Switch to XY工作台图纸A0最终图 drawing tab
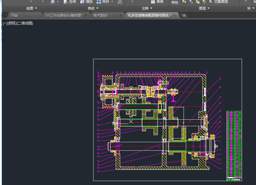 (x=64, y=15)
